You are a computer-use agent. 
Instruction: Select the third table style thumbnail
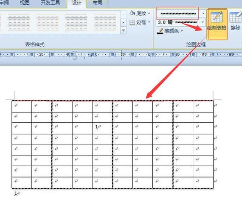pos(76,22)
